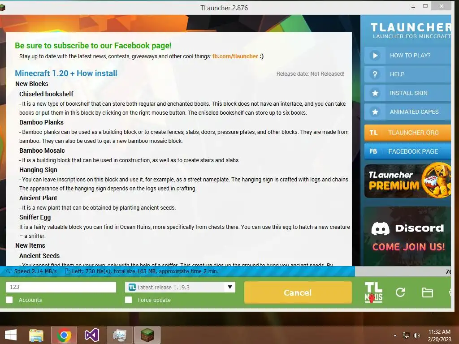Click the file icon beside Left: 730 file(s)
Screen dimensions: 459x344
click(68, 271)
